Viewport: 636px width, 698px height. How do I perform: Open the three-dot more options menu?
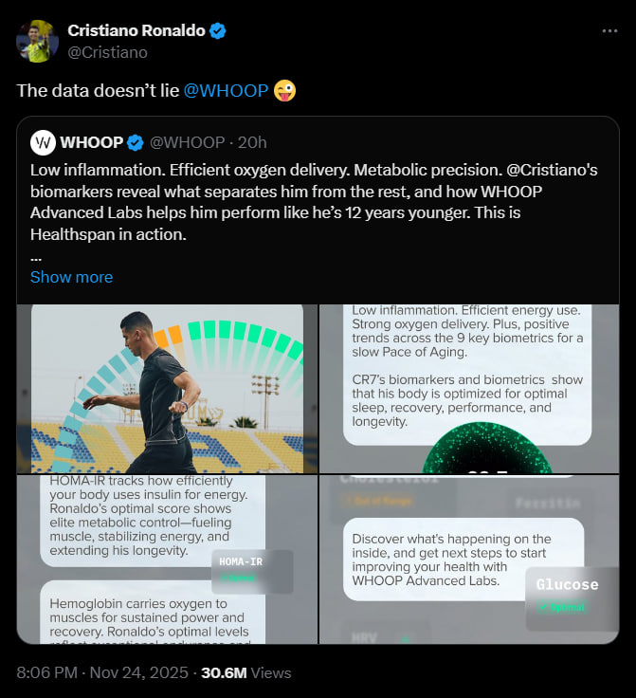pos(609,30)
